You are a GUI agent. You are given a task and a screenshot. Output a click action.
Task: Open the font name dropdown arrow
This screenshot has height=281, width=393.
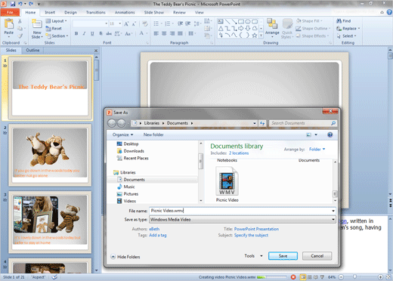coord(106,23)
